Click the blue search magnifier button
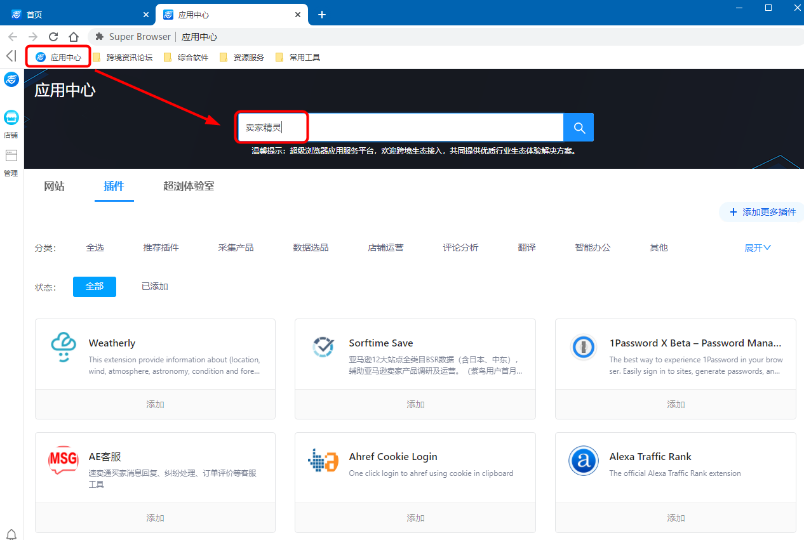 click(579, 128)
